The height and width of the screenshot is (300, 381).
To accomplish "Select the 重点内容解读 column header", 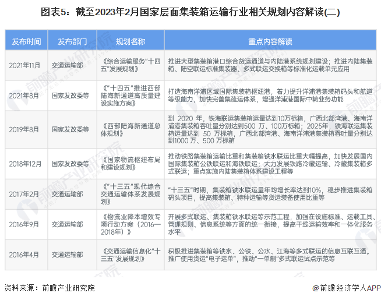I will point(270,41).
